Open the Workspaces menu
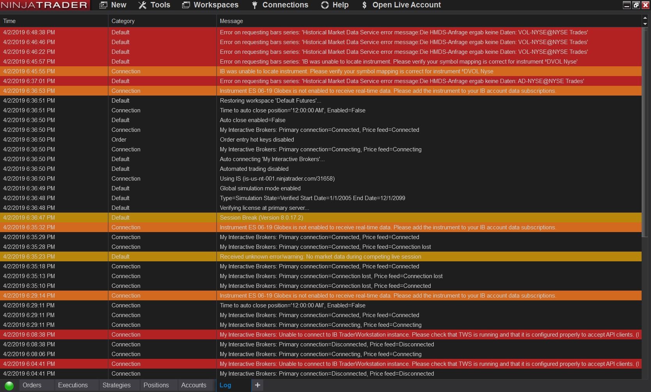The width and height of the screenshot is (651, 392). coord(210,5)
